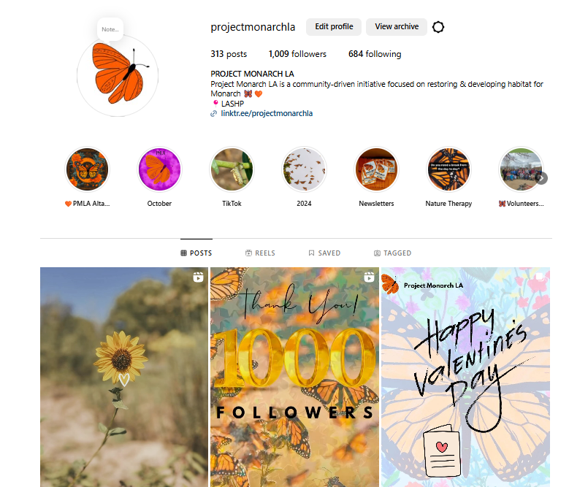Open the PMLA Alta highlight

tap(87, 169)
